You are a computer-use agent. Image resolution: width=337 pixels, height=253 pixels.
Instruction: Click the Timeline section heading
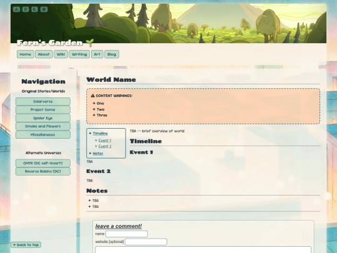(x=145, y=141)
